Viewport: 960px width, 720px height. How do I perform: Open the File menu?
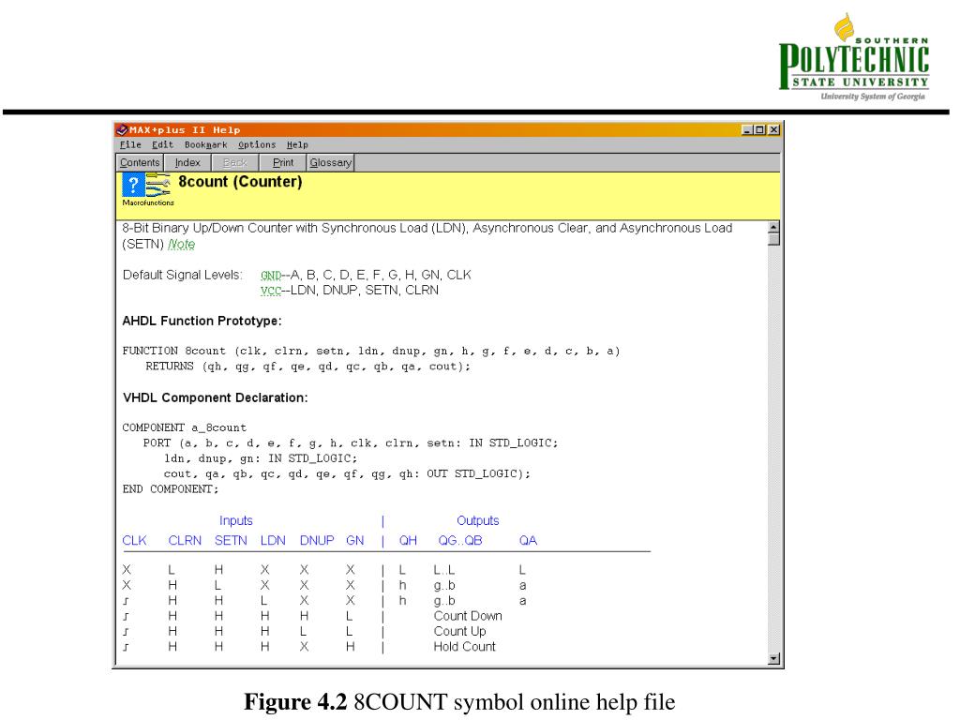(x=130, y=145)
